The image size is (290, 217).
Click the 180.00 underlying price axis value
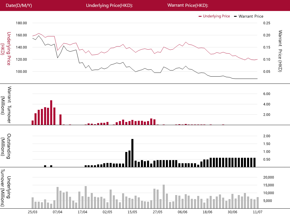coord(21,23)
